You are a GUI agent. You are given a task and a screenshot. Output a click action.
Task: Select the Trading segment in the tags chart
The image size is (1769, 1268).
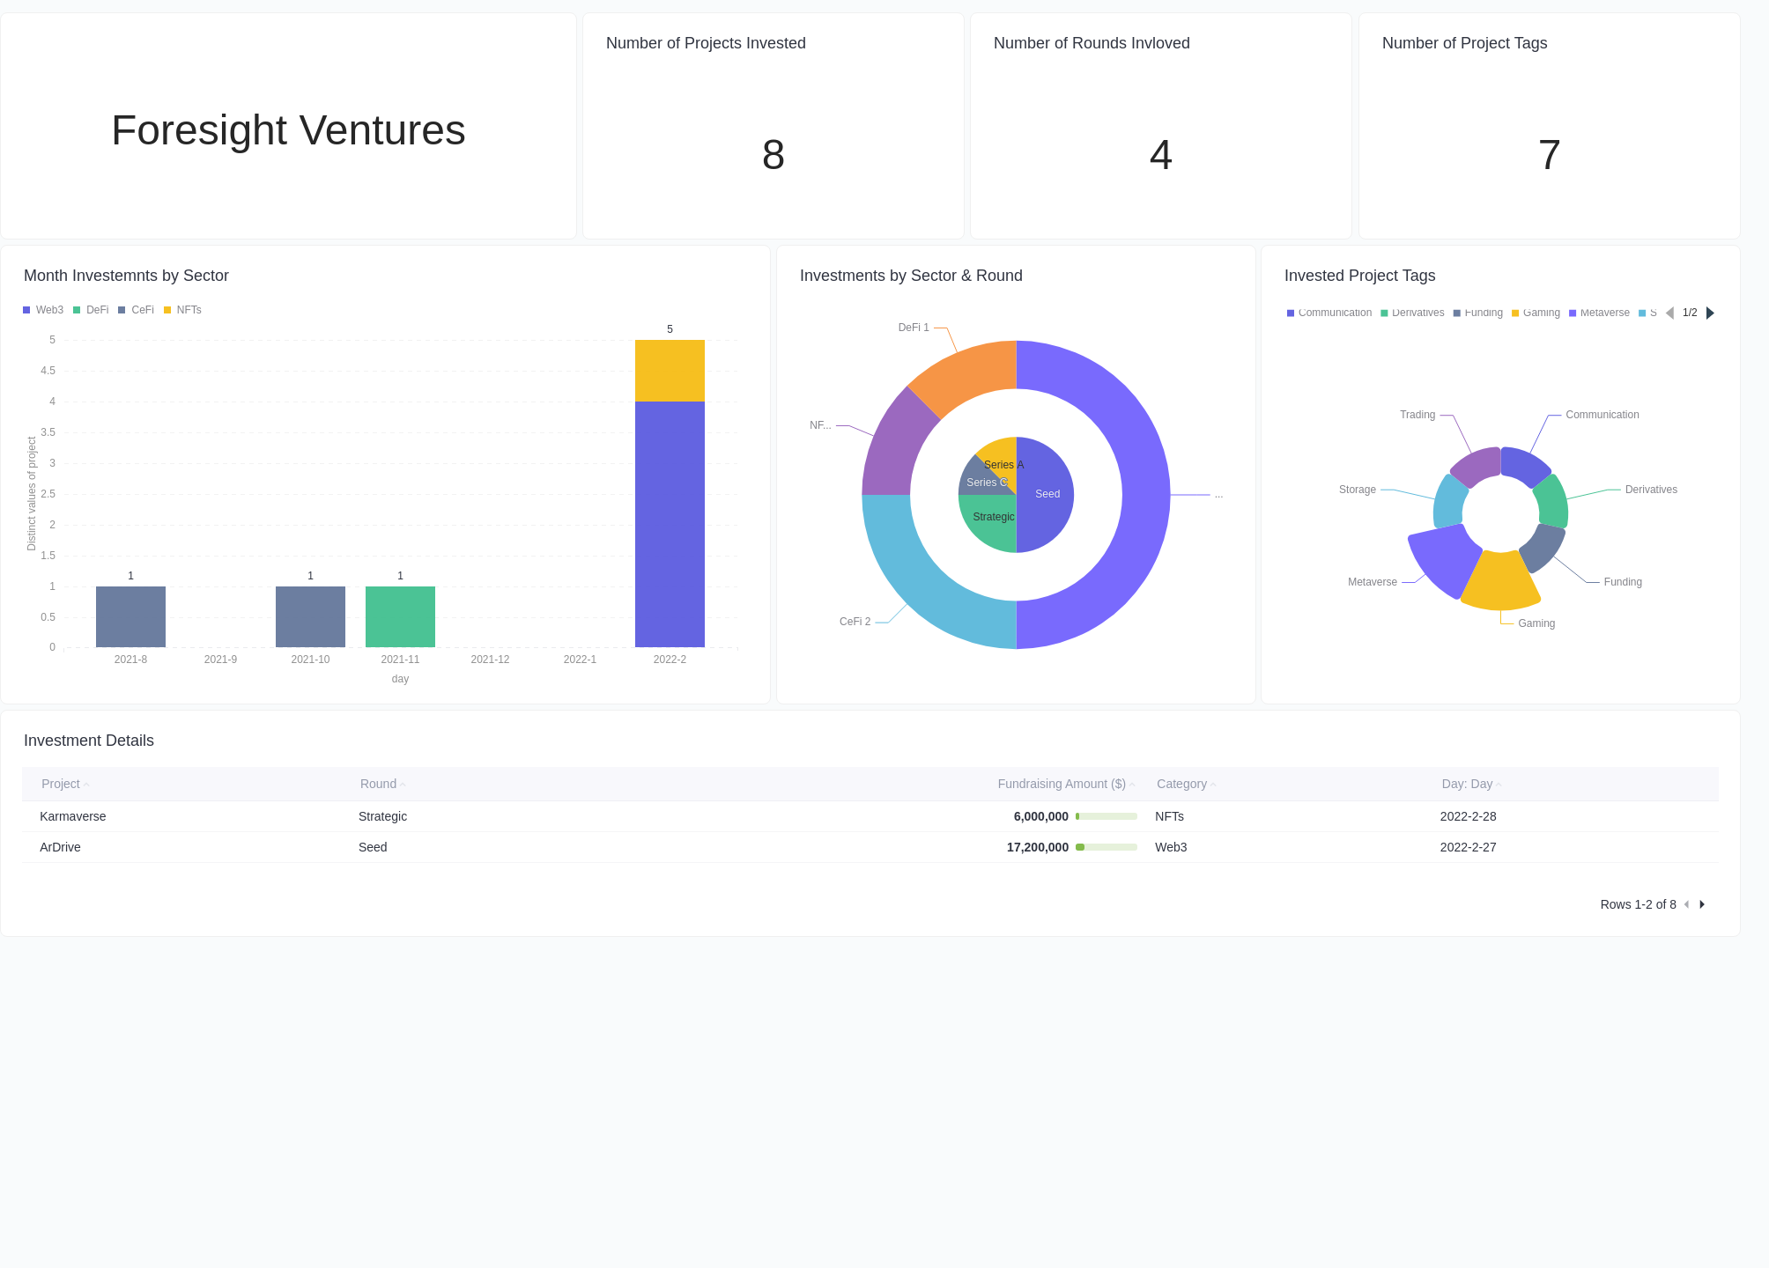tap(1477, 466)
